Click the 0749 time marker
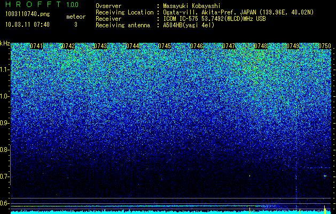336x214 pixels. 293,46
